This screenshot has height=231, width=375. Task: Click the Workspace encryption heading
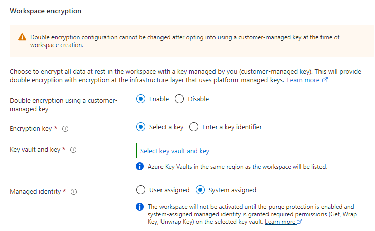[x=45, y=10]
